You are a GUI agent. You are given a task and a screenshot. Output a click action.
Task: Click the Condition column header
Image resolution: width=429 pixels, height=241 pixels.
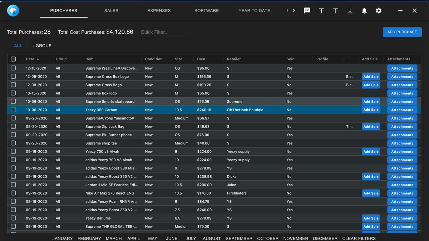coord(154,59)
